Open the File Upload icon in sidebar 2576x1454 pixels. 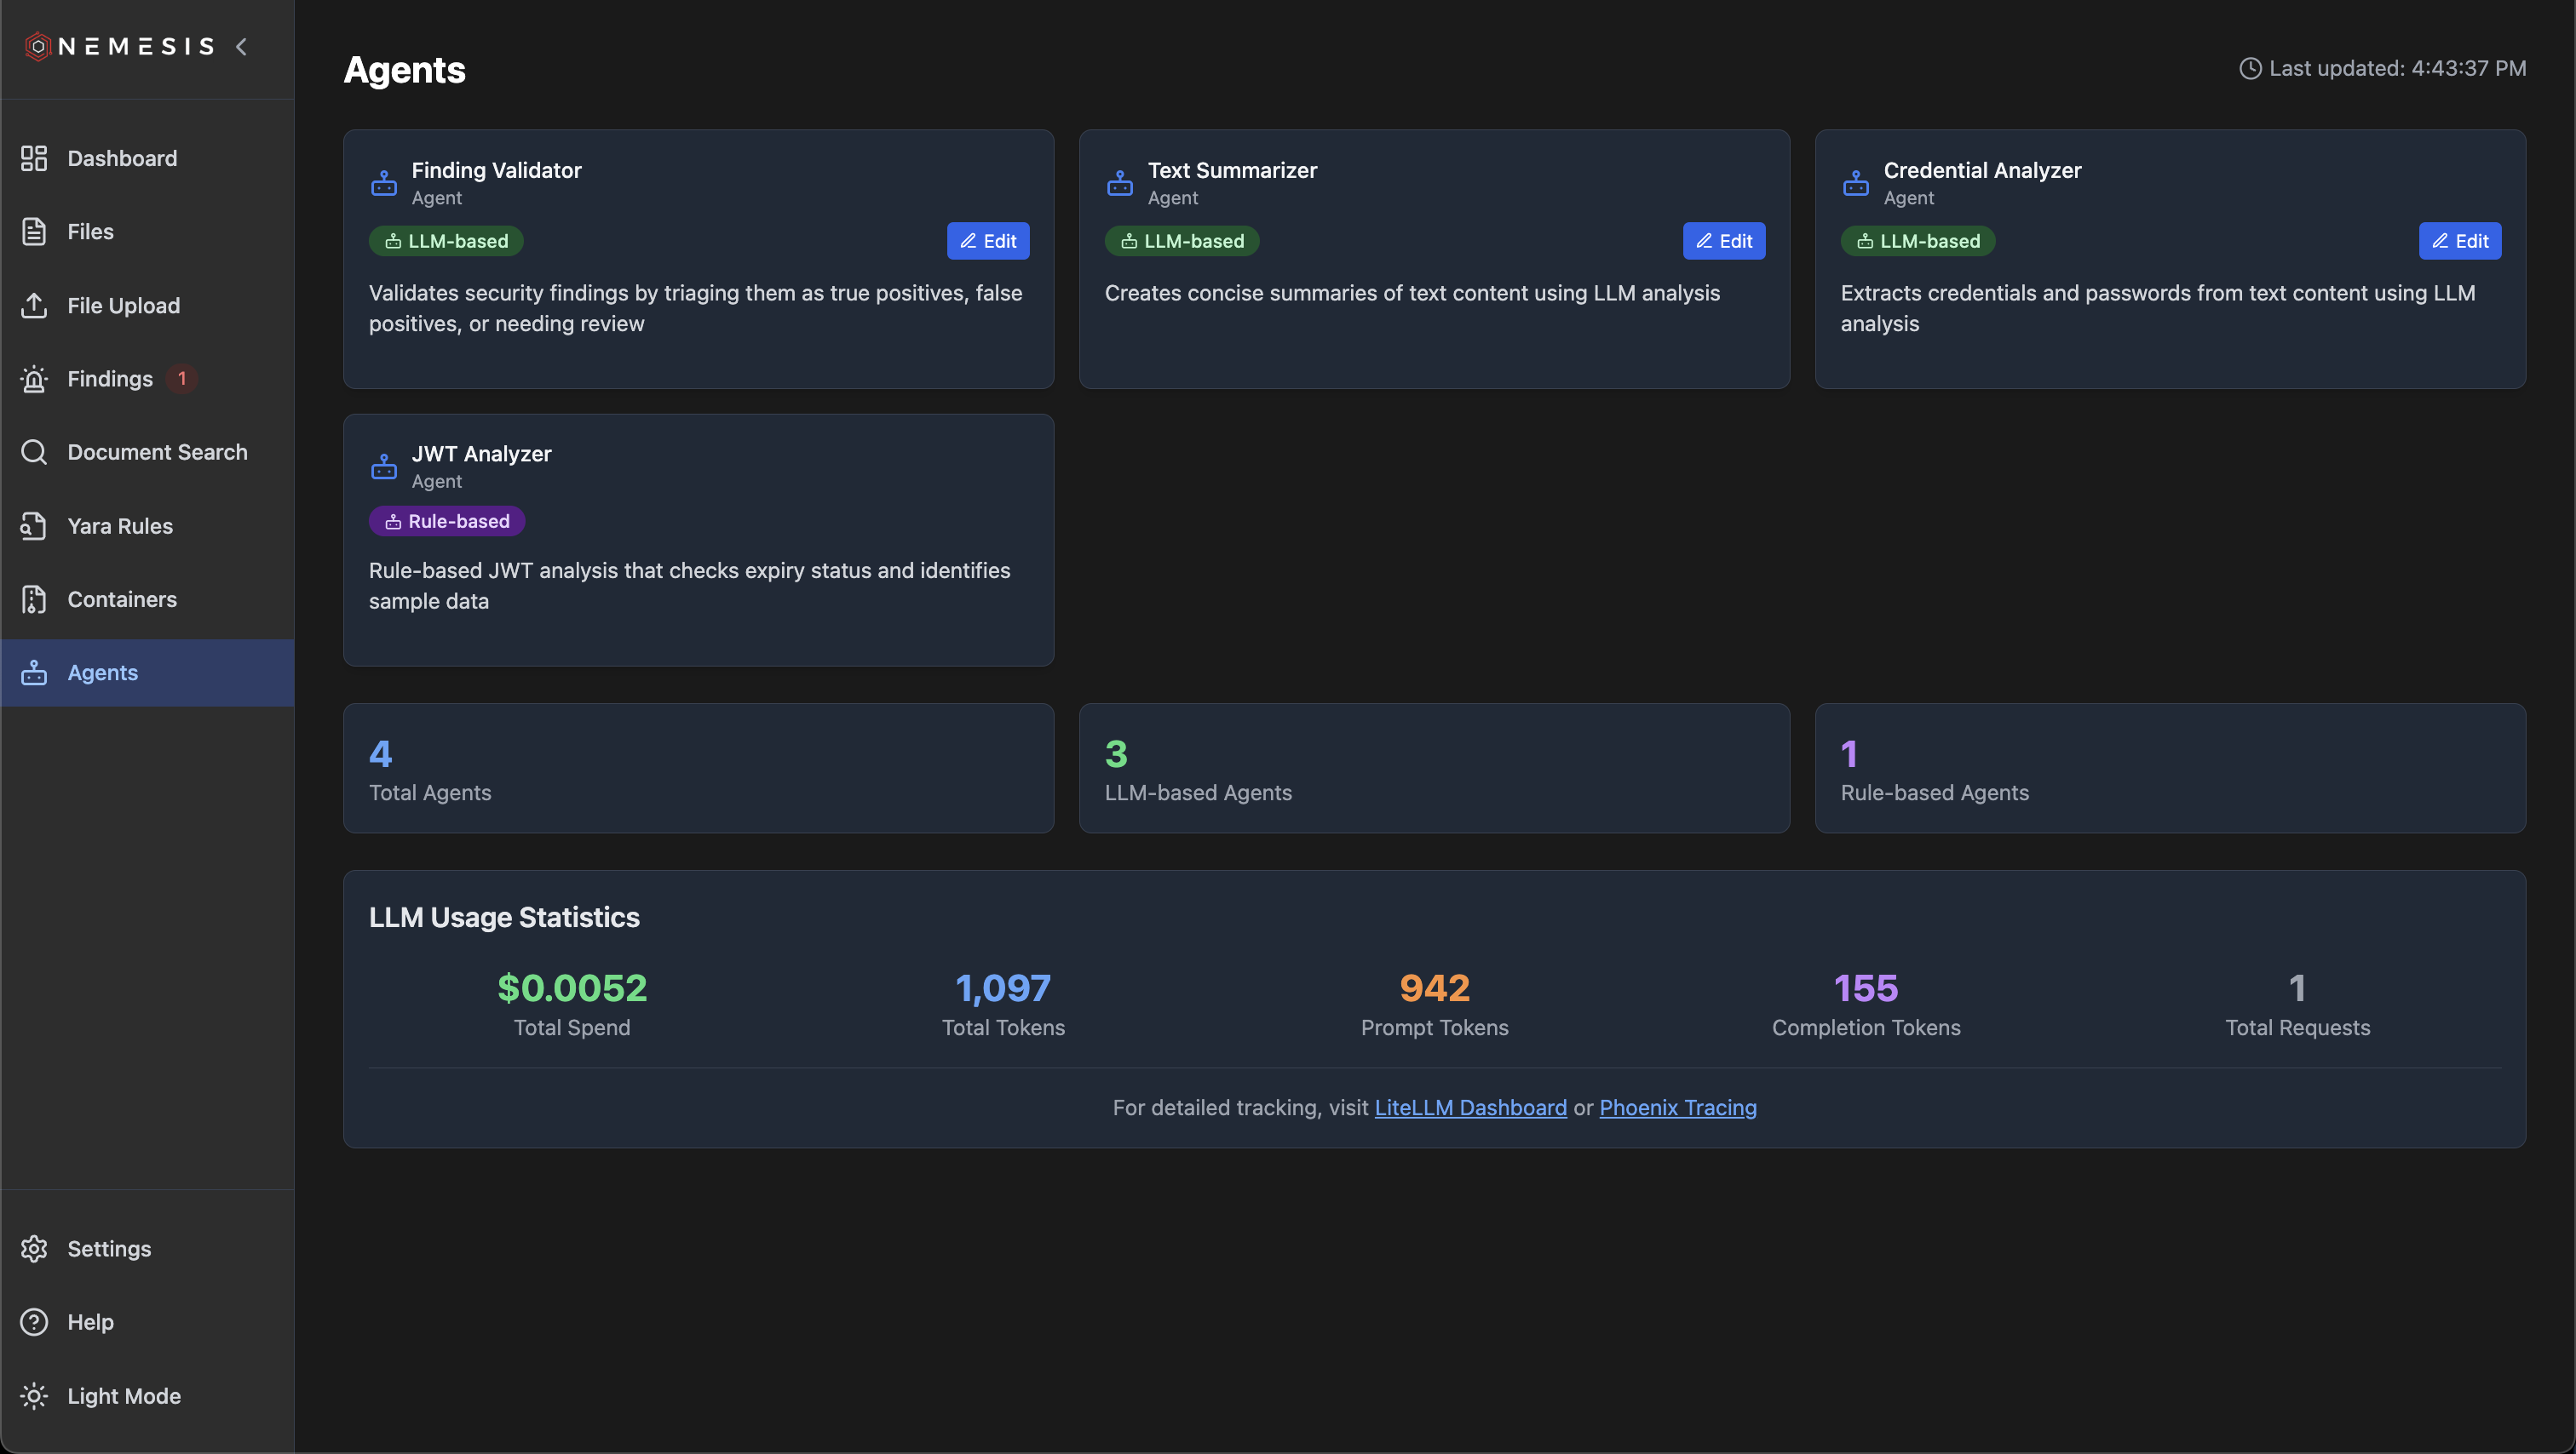point(34,305)
